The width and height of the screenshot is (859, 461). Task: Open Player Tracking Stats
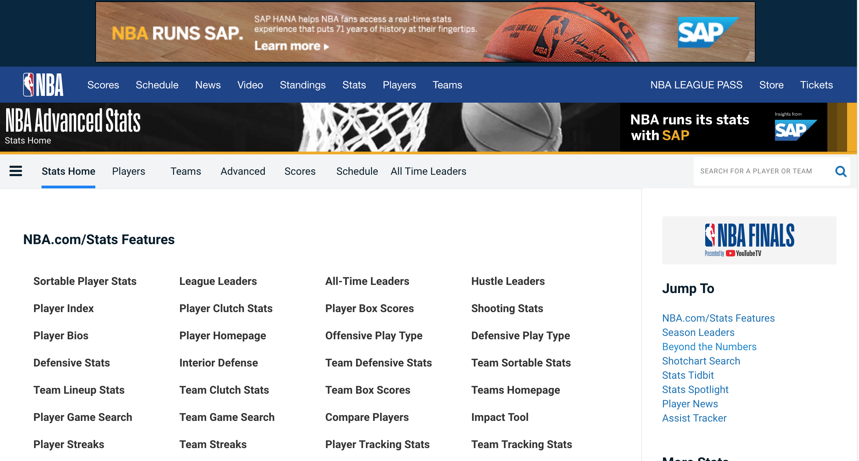point(377,444)
